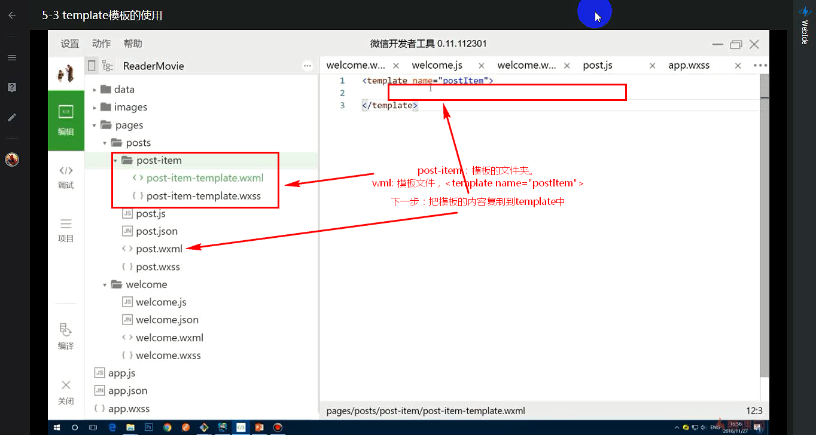This screenshot has height=435, width=816.
Task: Open the Windows Start menu
Action: [x=58, y=427]
